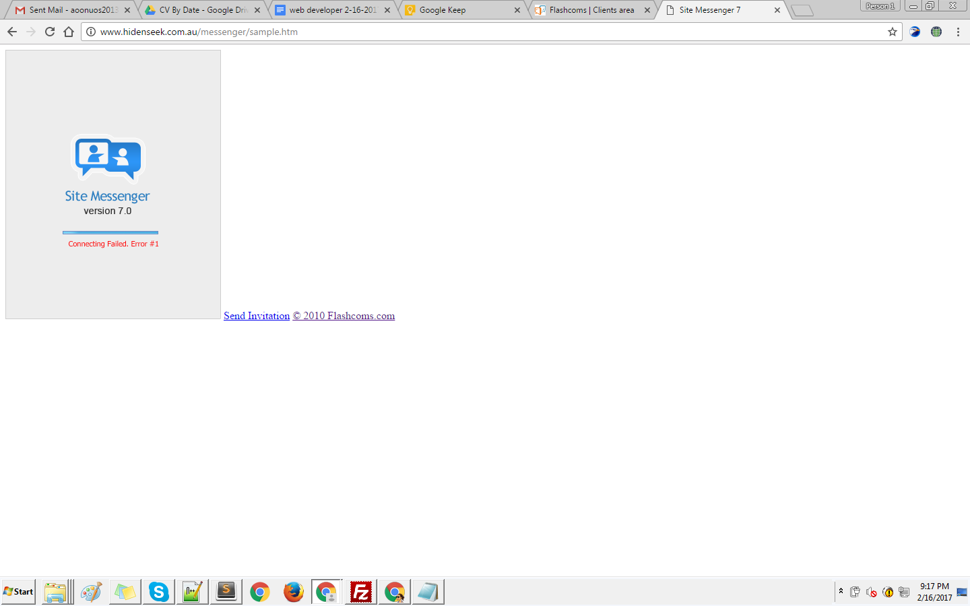View site information for hidenseek.com.au
Viewport: 970px width, 606px height.
click(x=92, y=32)
